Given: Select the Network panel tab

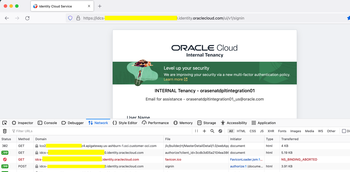Looking at the screenshot, I should pyautogui.click(x=98, y=123).
